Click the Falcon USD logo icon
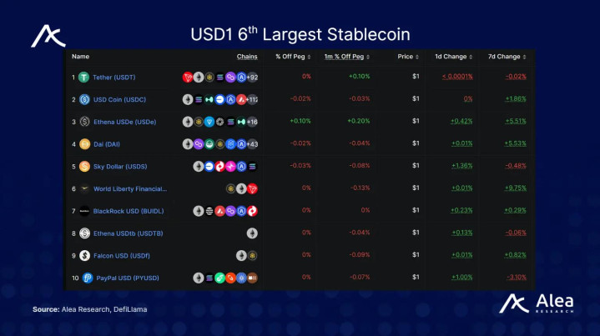 click(x=83, y=255)
